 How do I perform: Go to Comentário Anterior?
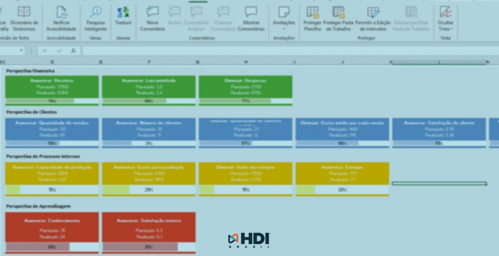click(x=196, y=19)
